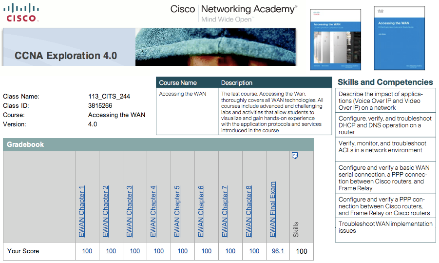View the 100 score under EWAN Chapter 5

183,251
